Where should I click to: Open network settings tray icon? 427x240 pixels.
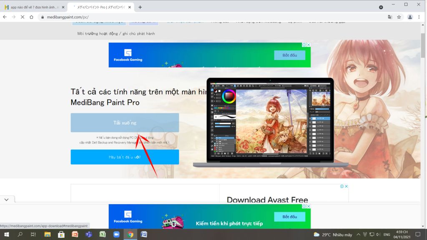(372, 235)
